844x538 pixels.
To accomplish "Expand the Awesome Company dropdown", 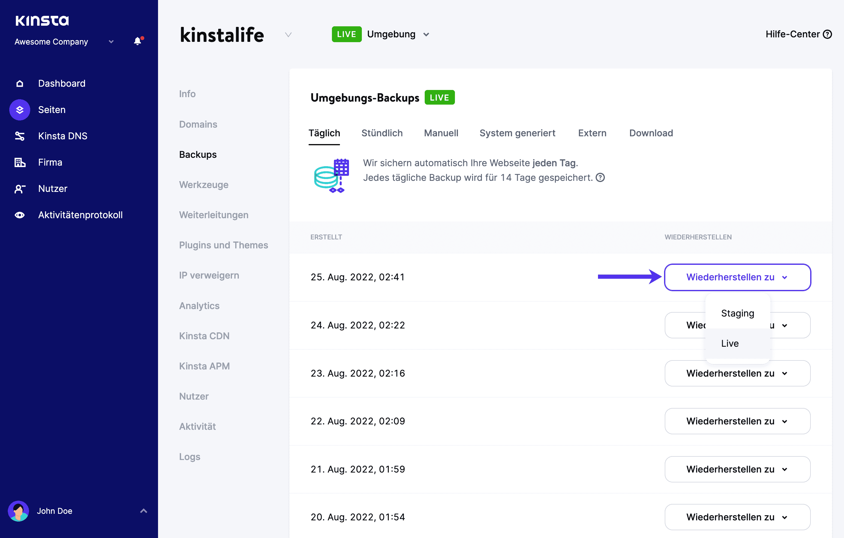I will [x=111, y=42].
